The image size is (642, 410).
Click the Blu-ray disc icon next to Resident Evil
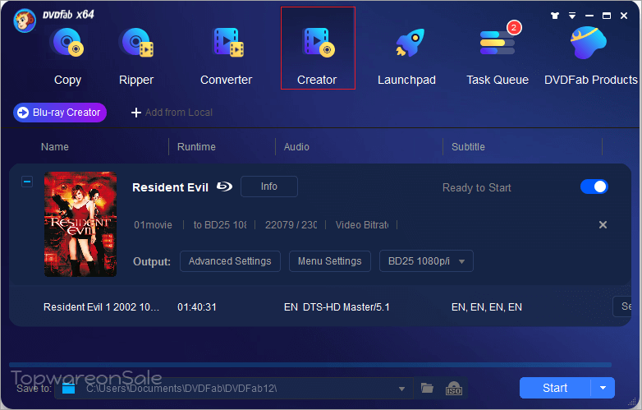tap(224, 187)
